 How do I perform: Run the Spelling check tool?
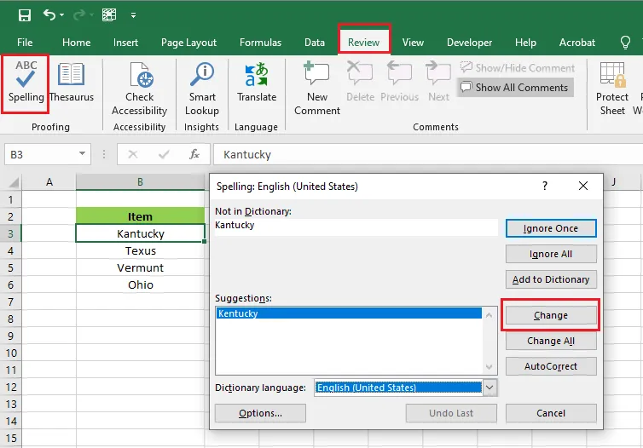pyautogui.click(x=26, y=82)
